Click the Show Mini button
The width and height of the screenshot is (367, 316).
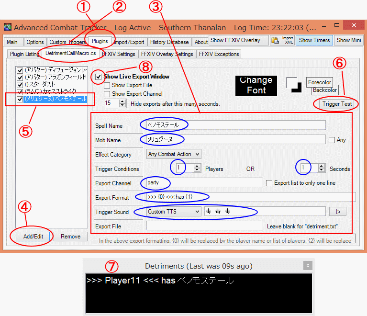pos(349,40)
